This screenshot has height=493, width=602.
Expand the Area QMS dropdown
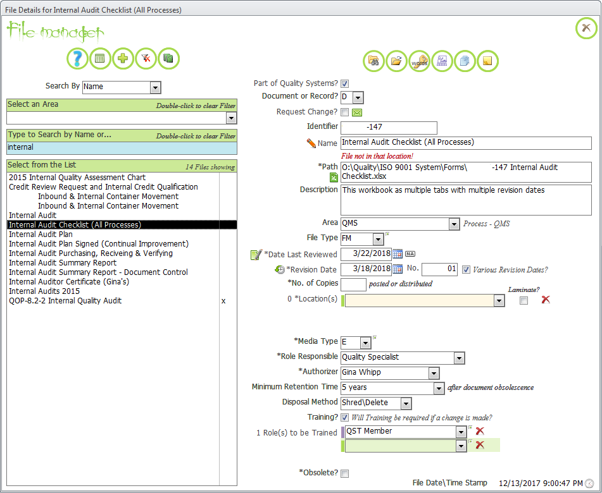coord(454,224)
